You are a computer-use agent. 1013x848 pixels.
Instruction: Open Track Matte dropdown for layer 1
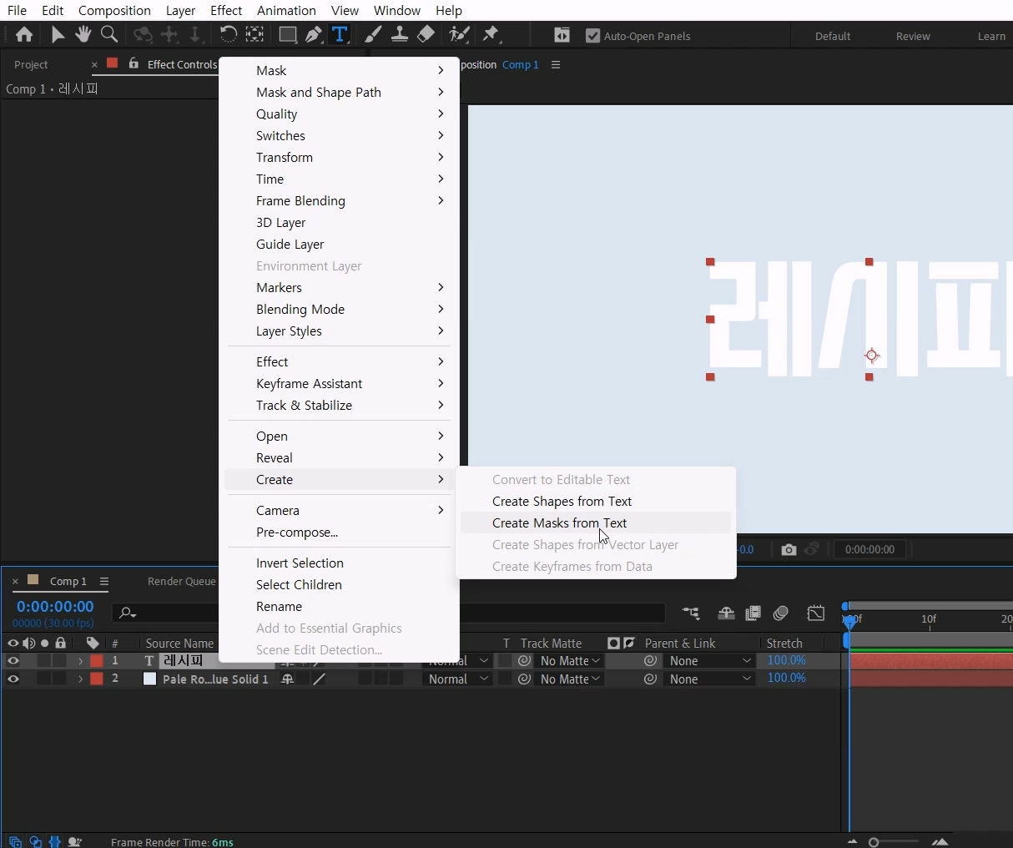tap(570, 661)
